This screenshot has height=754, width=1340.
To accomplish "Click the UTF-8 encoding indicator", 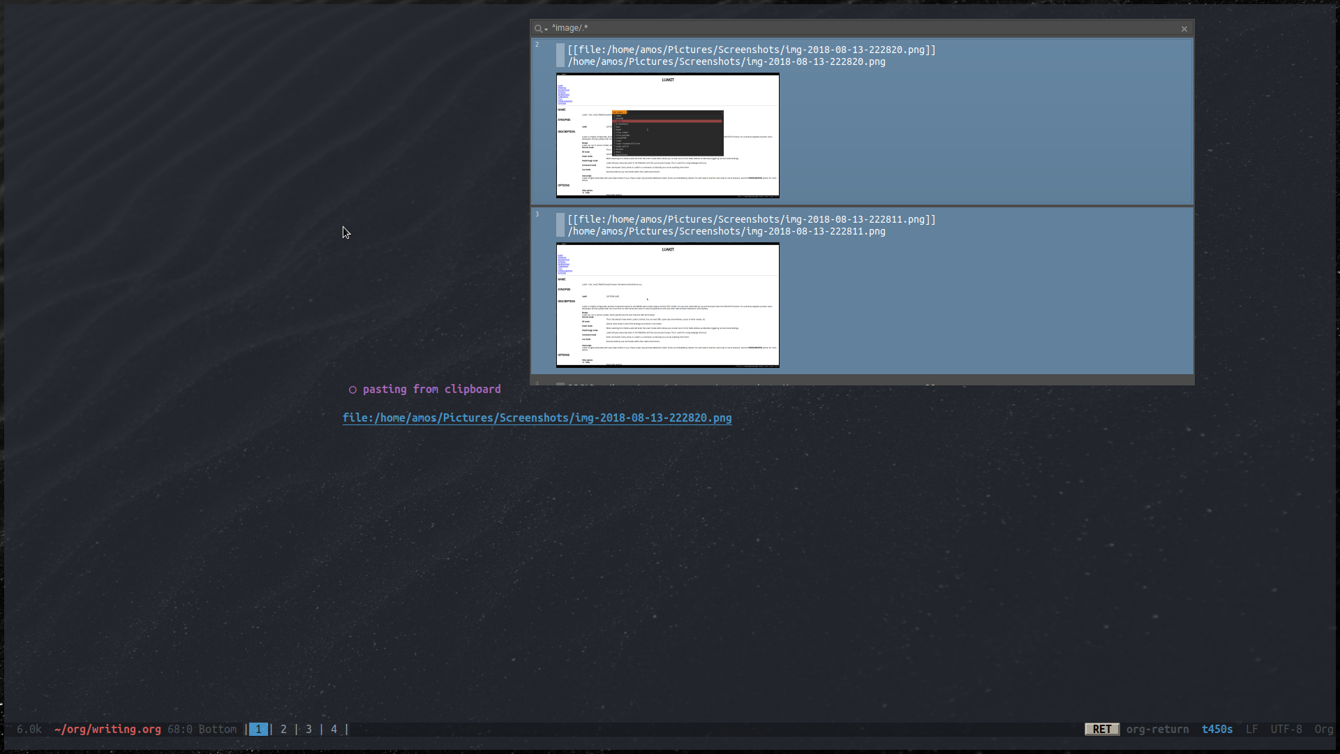I will click(x=1286, y=729).
